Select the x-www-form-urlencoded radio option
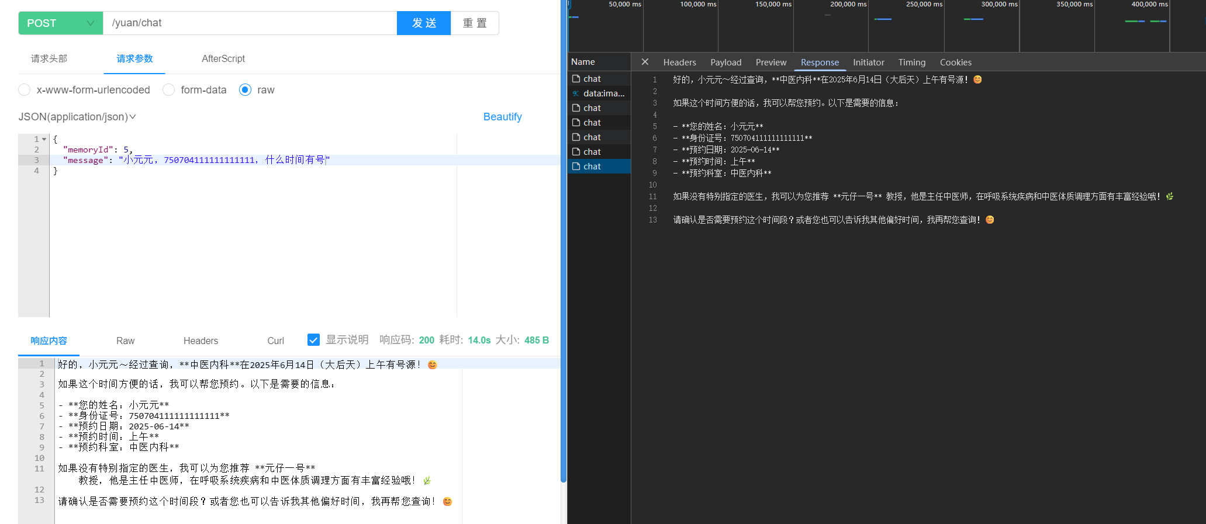The image size is (1206, 524). click(x=25, y=90)
